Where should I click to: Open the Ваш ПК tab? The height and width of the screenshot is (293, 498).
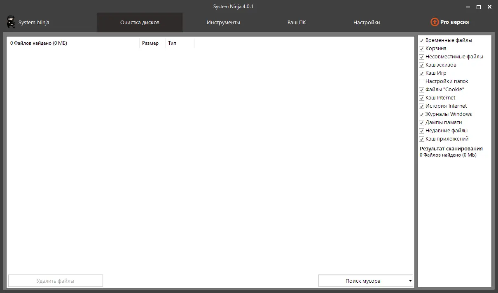[x=297, y=23]
